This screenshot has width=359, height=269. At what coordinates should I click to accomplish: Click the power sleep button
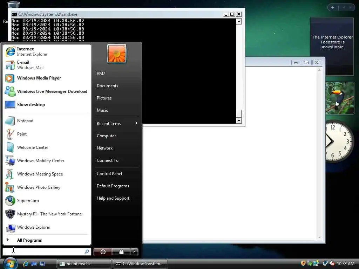click(103, 252)
